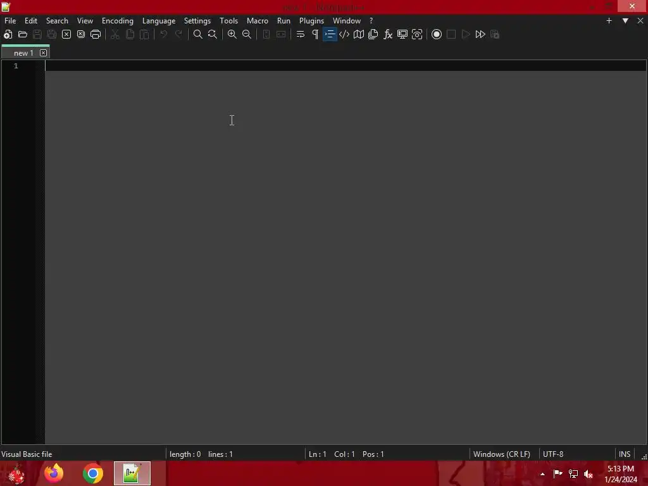Click the Open file folder icon
The width and height of the screenshot is (648, 486).
pos(23,34)
